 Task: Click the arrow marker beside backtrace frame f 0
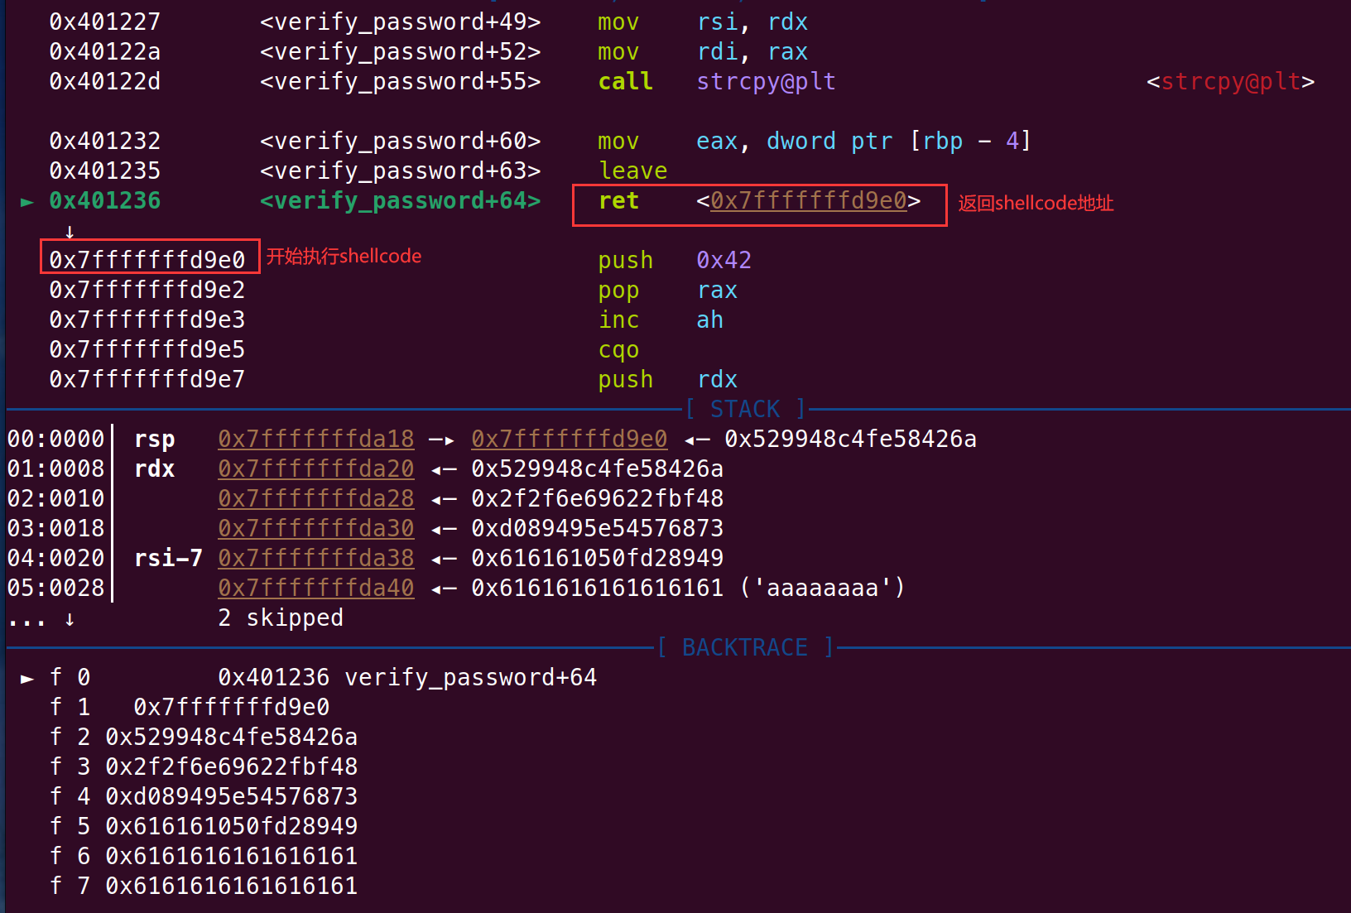[27, 678]
